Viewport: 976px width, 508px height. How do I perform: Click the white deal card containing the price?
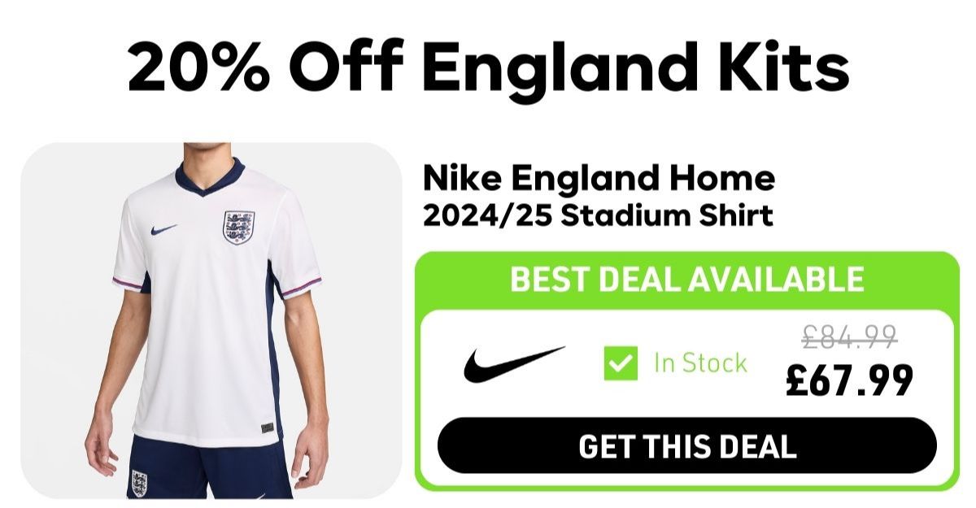(687, 397)
